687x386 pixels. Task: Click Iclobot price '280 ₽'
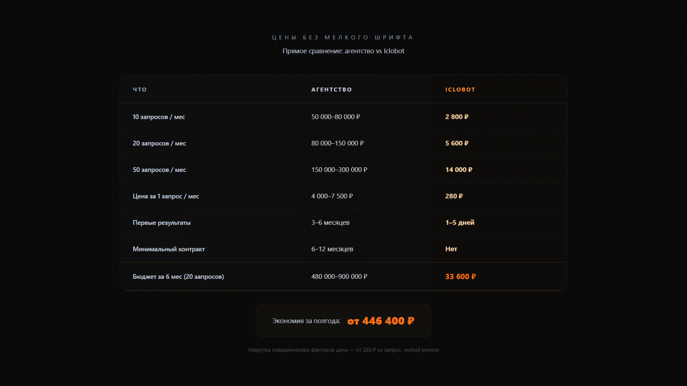(x=454, y=196)
